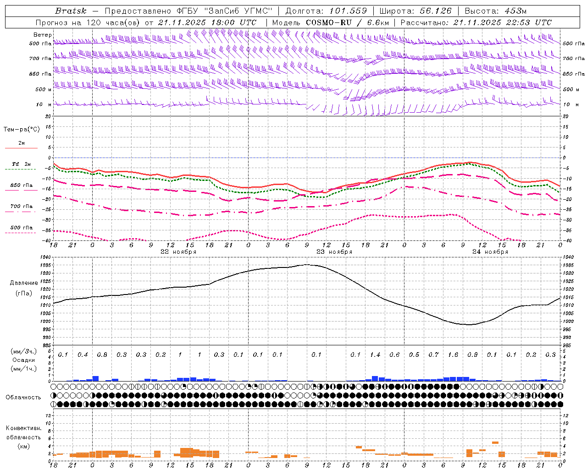This screenshot has height=469, width=587.
Task: Click the "700 гПа" temperature legend entry with dash-dot line
Action: 22,207
